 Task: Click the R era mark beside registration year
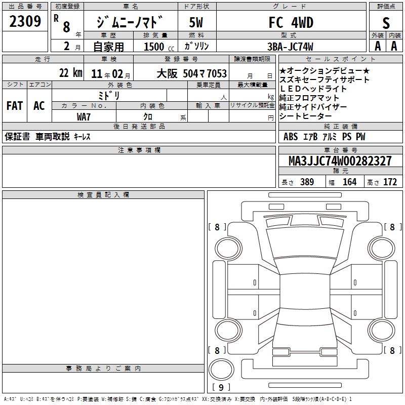click(x=56, y=17)
